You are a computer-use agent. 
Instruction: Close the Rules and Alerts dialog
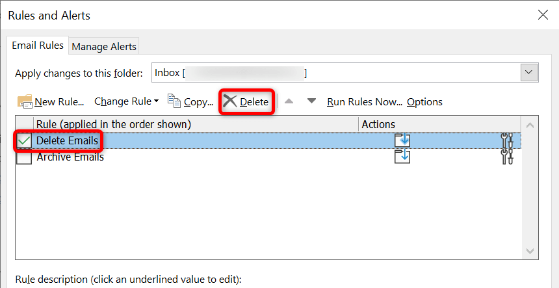pos(541,15)
